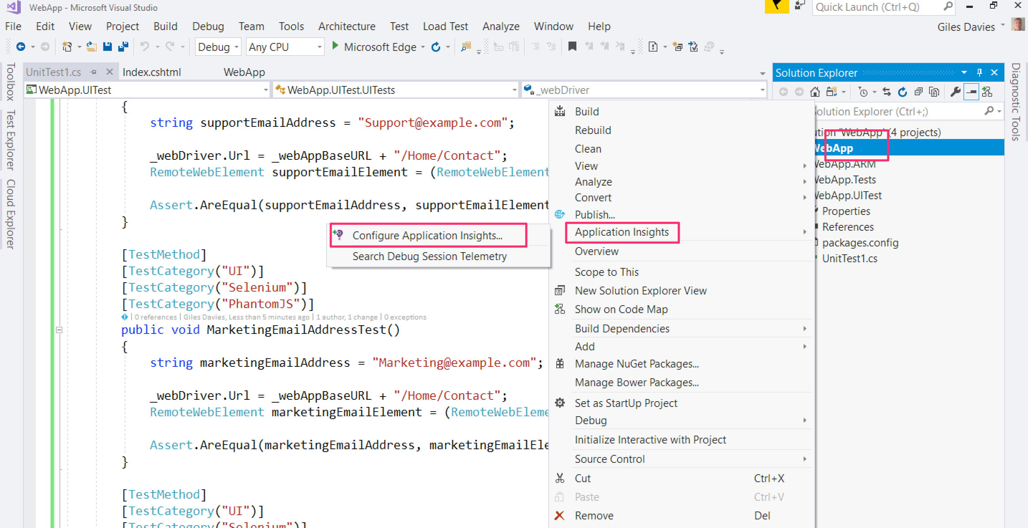The height and width of the screenshot is (528, 1028).
Task: Switch to the Index.cshtml tab
Action: [x=152, y=72]
